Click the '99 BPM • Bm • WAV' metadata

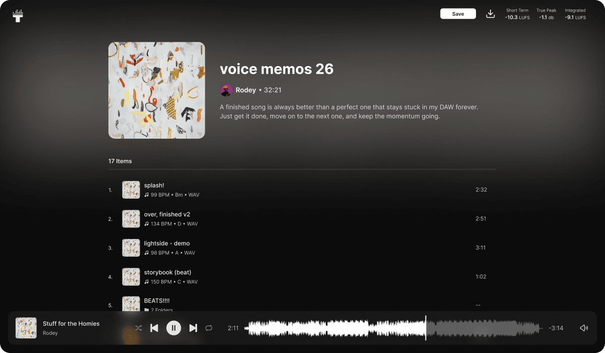pos(175,195)
